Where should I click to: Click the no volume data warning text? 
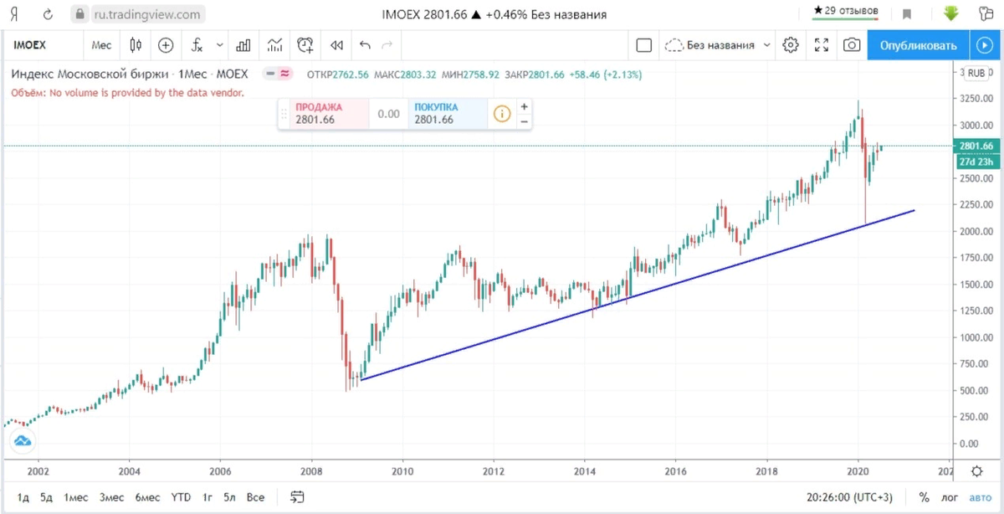[x=127, y=93]
